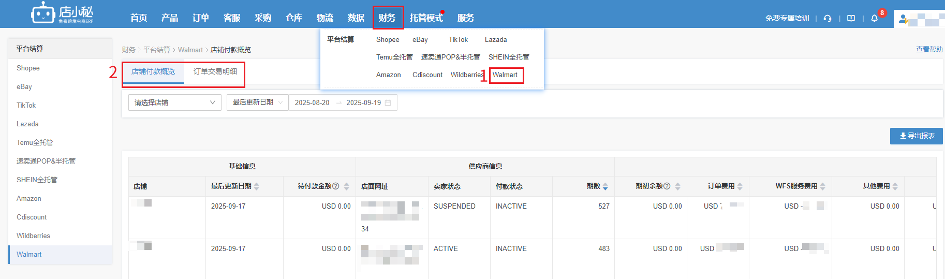Image resolution: width=945 pixels, height=279 pixels.
Task: Open the 采购 menu
Action: point(263,18)
